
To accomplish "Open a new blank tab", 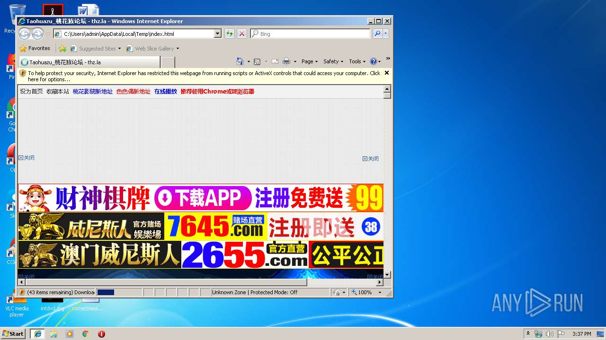I will click(168, 62).
